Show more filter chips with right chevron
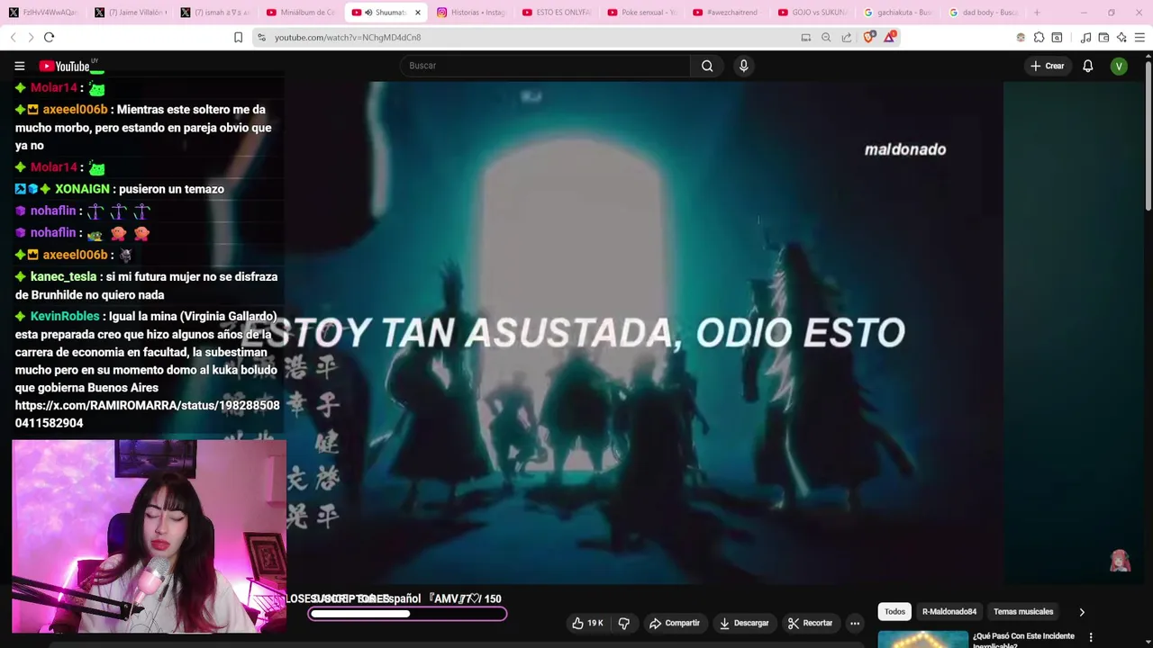The width and height of the screenshot is (1153, 648). point(1082,612)
